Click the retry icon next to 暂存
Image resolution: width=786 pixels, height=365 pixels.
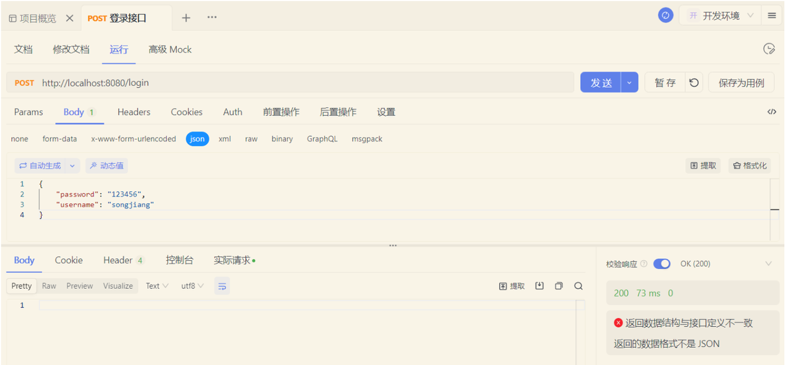693,82
